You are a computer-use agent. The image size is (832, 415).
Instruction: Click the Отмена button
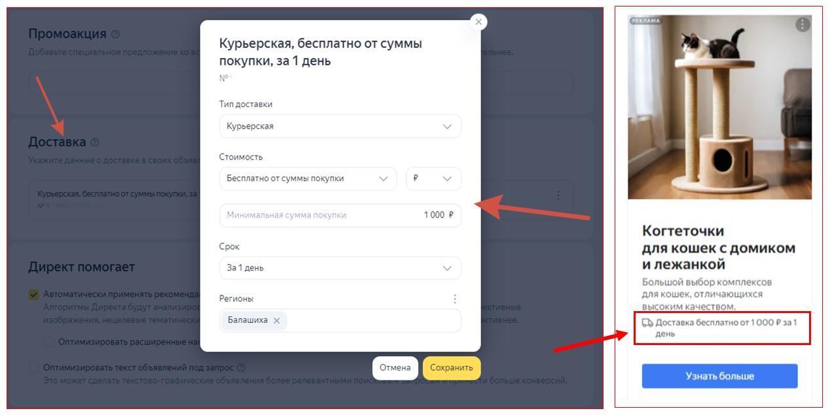[395, 368]
